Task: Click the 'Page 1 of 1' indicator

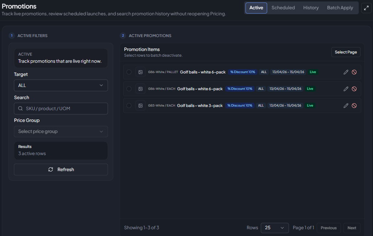Action: coord(303,228)
